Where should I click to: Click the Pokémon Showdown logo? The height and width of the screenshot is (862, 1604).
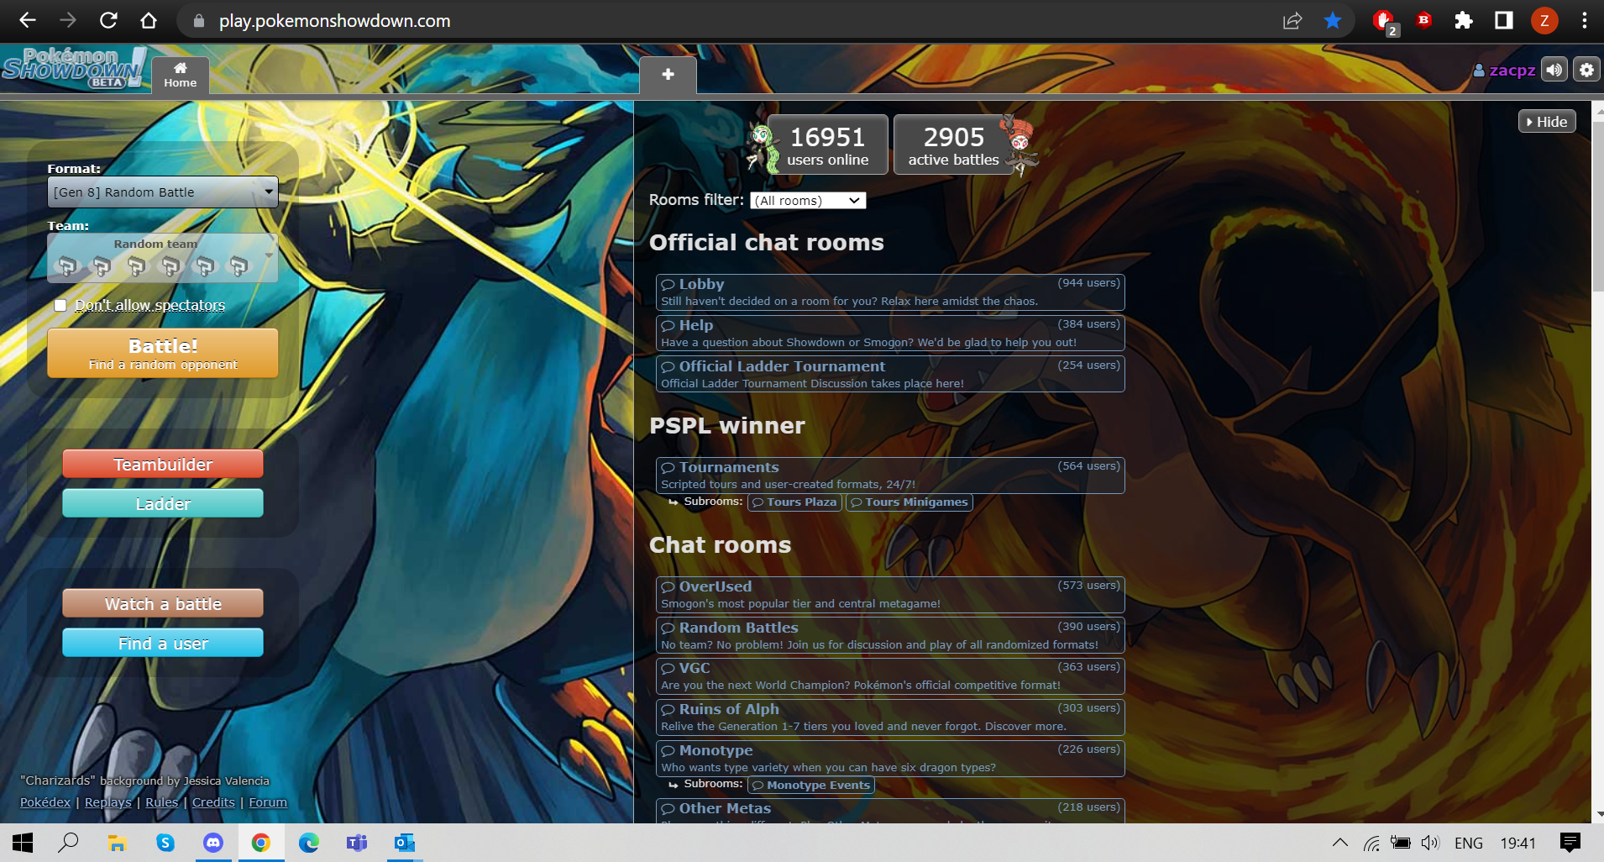pyautogui.click(x=74, y=68)
